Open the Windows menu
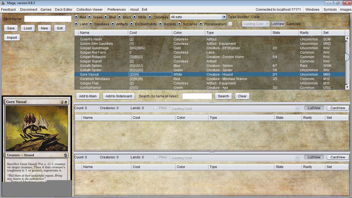The width and height of the screenshot is (352, 198). pyautogui.click(x=312, y=9)
